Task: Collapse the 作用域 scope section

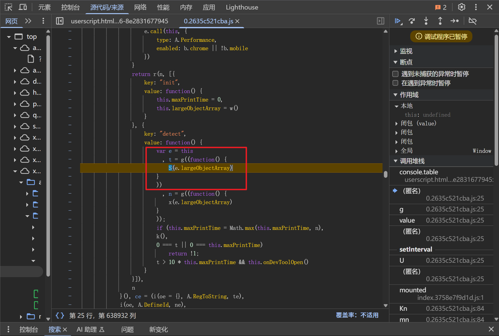Action: pyautogui.click(x=396, y=95)
